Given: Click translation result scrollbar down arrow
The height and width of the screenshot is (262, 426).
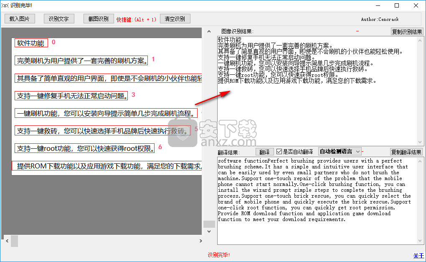Looking at the screenshot, I should (420, 241).
